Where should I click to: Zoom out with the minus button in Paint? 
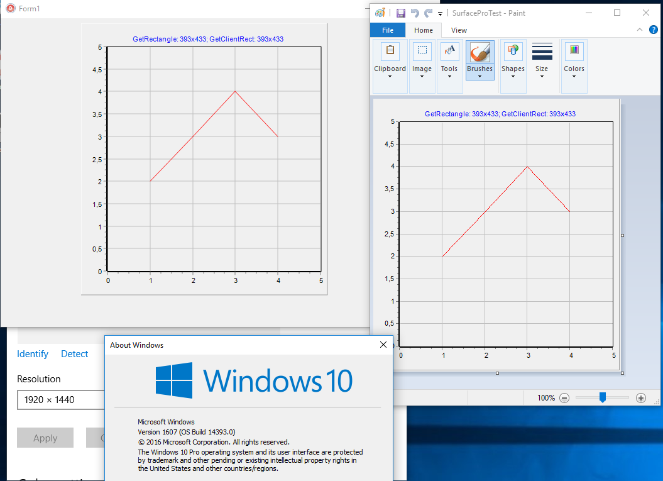(x=564, y=398)
